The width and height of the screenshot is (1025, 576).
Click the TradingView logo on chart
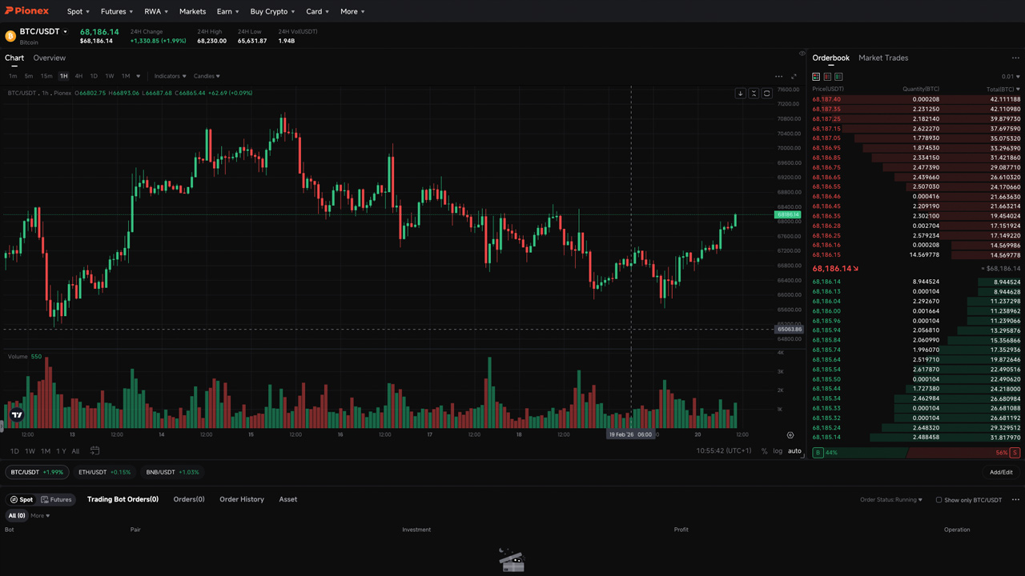pos(17,414)
